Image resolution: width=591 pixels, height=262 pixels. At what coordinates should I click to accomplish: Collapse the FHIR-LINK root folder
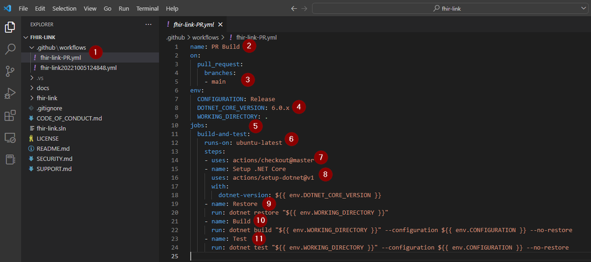click(x=90, y=37)
